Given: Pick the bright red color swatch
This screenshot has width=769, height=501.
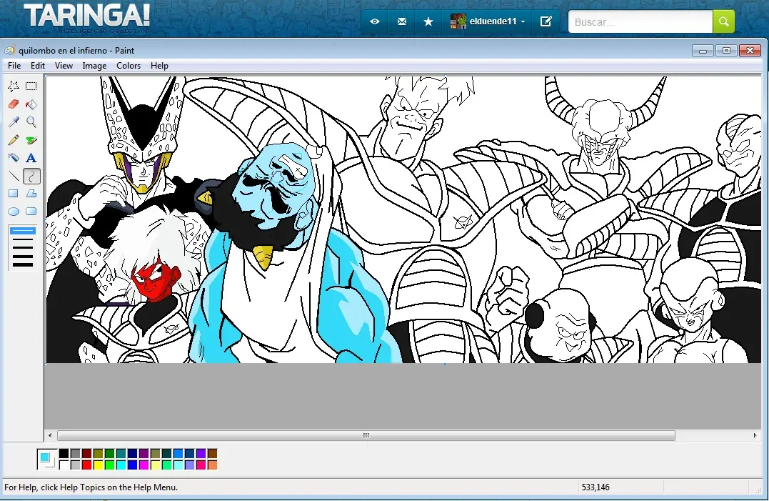Looking at the screenshot, I should pyautogui.click(x=87, y=465).
